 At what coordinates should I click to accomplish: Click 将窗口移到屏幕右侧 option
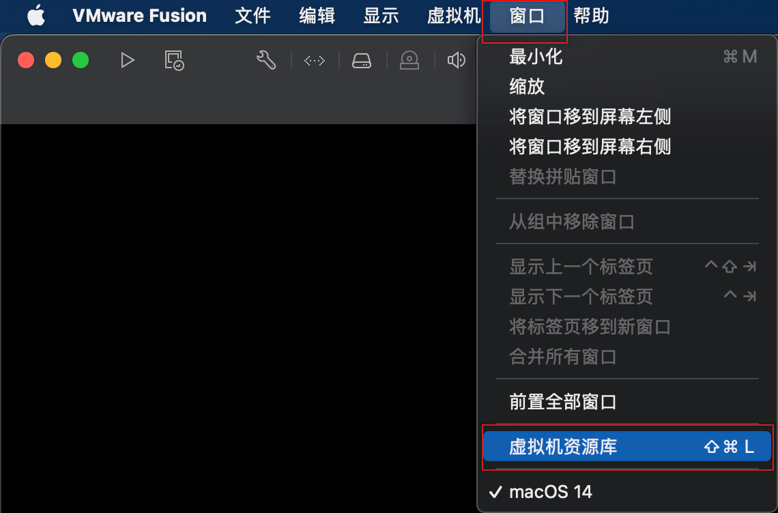(x=590, y=146)
